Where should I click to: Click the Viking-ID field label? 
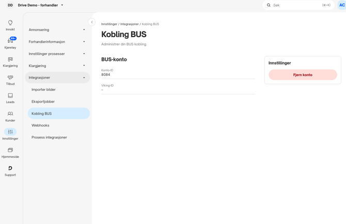pyautogui.click(x=107, y=85)
